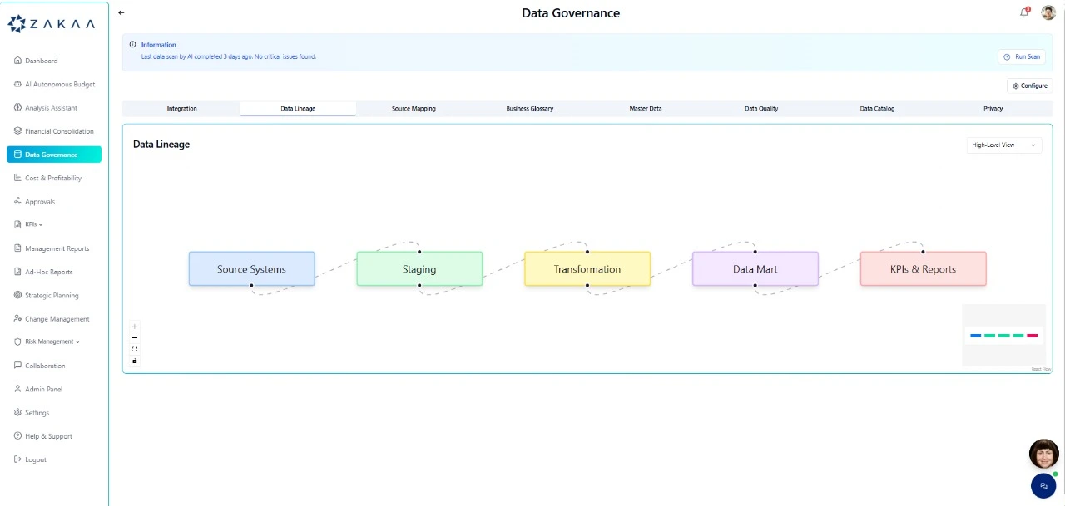The width and height of the screenshot is (1065, 506).
Task: Toggle the canvas interactivity lock
Action: point(135,361)
